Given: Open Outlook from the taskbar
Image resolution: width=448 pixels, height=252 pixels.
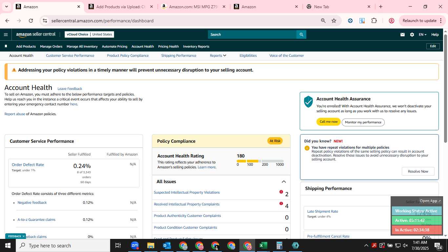Looking at the screenshot, I should pos(167,245).
